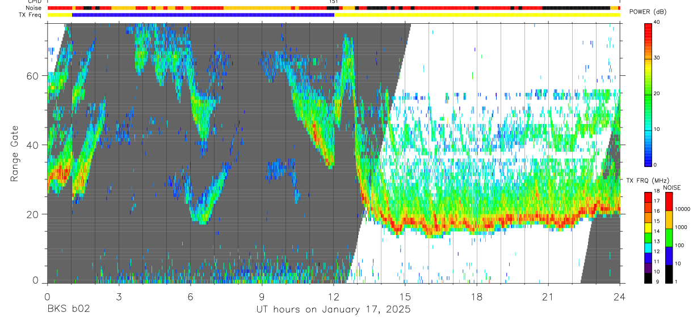Click the 1 label on NOISE scale
The image size is (697, 321).
(x=678, y=281)
